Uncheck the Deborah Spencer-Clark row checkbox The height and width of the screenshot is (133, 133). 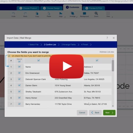19,79
